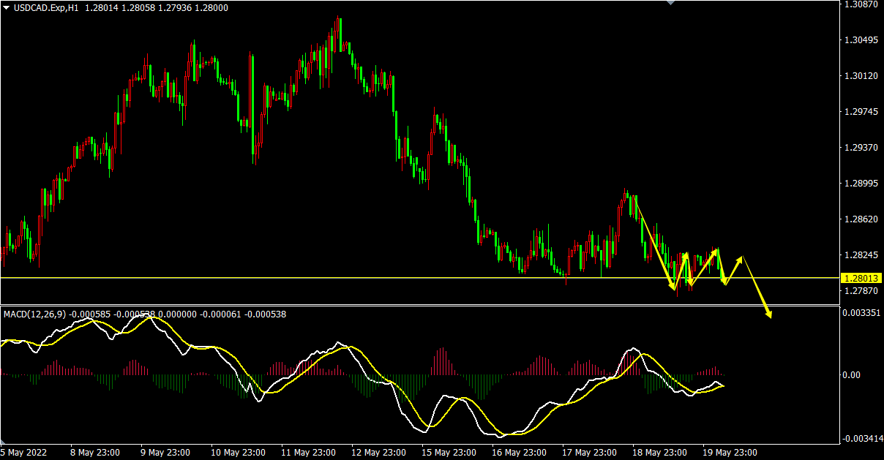Viewport: 884px width, 460px height.
Task: Click the 0.003351 MACD scale value
Action: click(862, 313)
